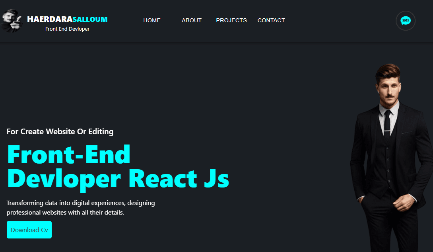Click the white HAERDARA brand text
Image resolution: width=433 pixels, height=252 pixels.
tap(50, 19)
